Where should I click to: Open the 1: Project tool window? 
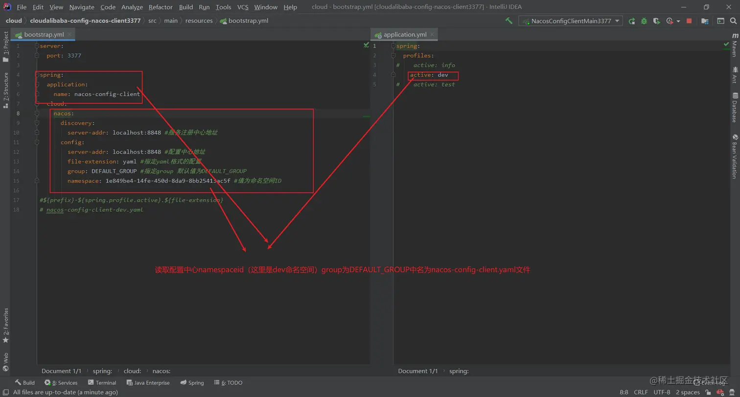pos(6,47)
